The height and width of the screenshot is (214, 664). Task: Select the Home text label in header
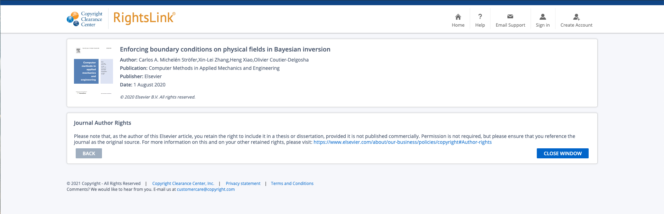[x=458, y=25]
